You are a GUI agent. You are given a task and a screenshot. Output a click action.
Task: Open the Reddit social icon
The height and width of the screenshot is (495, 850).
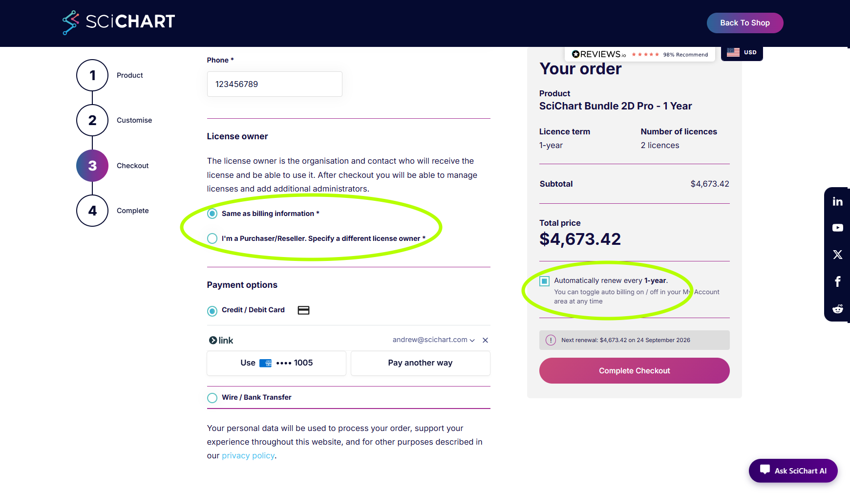click(837, 309)
